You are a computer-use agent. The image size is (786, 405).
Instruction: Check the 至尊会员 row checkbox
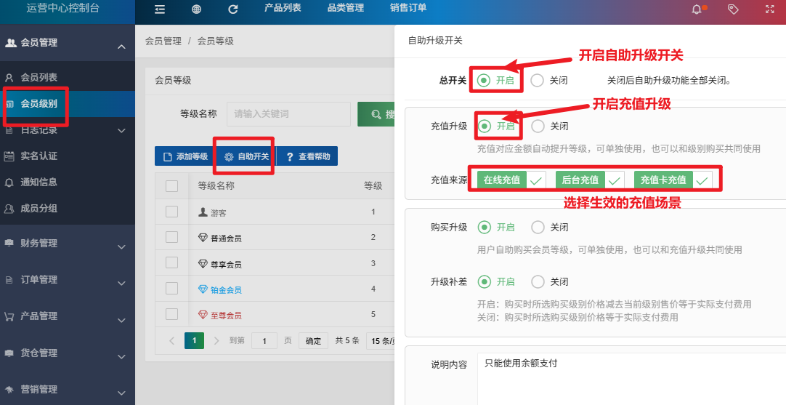pyautogui.click(x=172, y=314)
